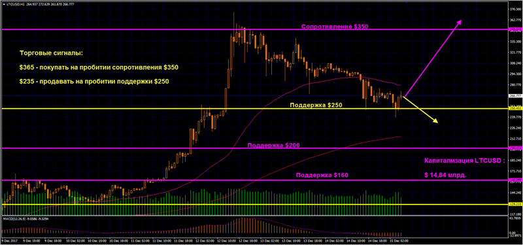
Task: Click the '$ 14,84 млрд.' capitalization value
Action: (446, 174)
